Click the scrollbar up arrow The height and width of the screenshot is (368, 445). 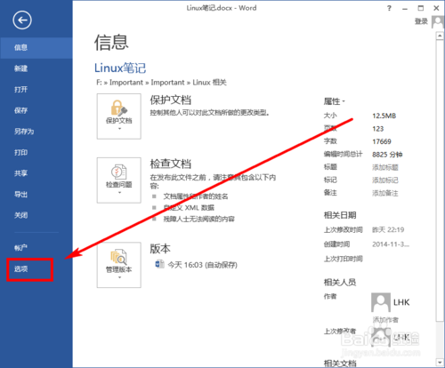tap(440, 36)
